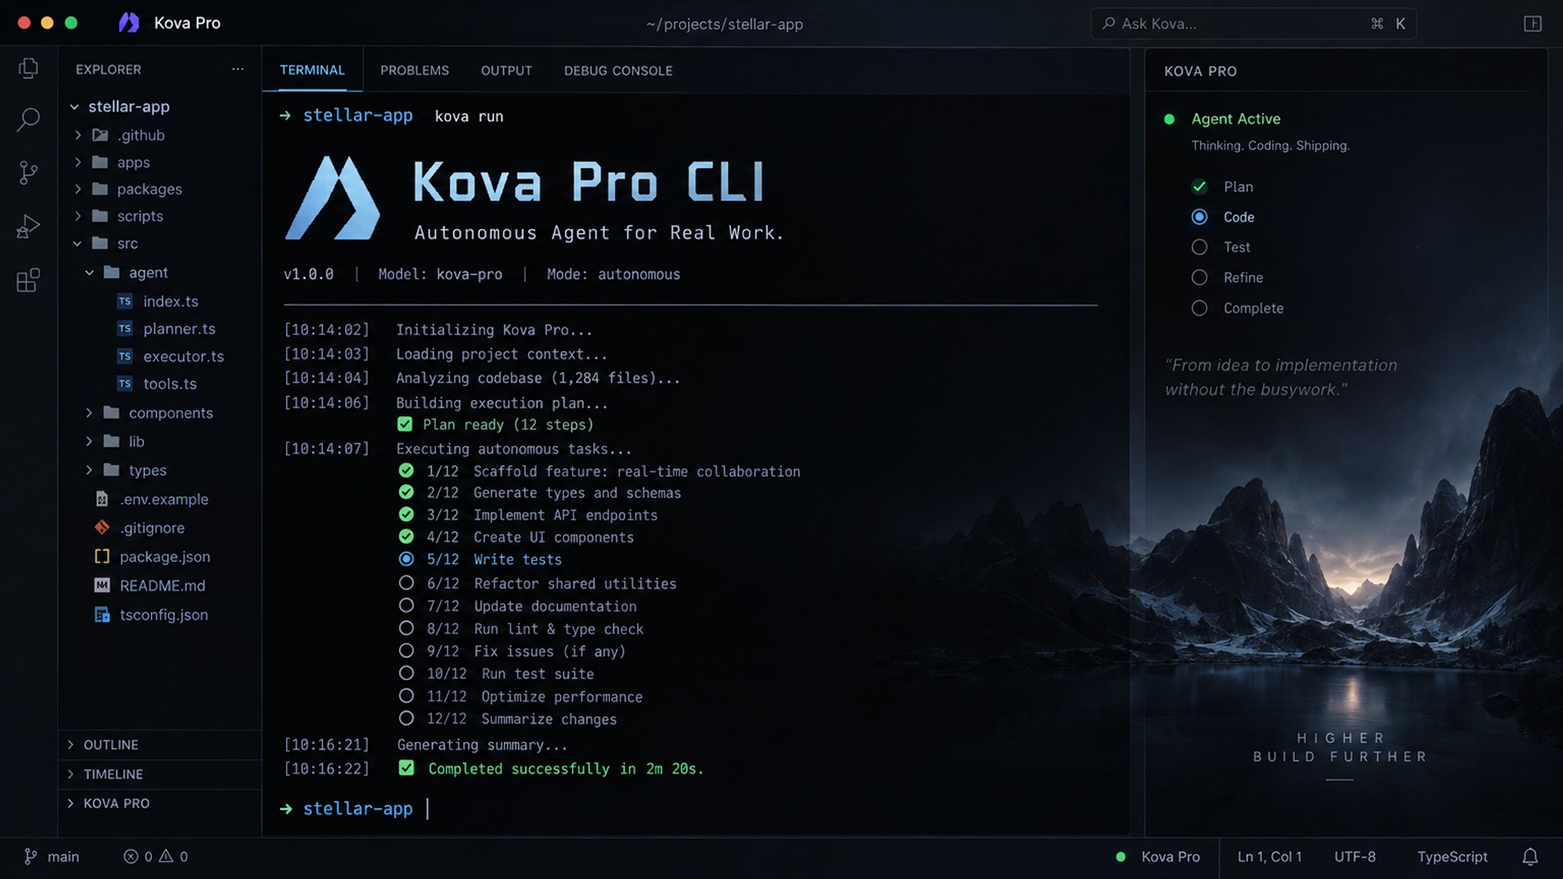Open the Source Control branch icon
The image size is (1563, 879).
[x=28, y=173]
